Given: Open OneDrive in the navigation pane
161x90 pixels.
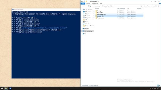Looking at the screenshot, I should pyautogui.click(x=86, y=28).
